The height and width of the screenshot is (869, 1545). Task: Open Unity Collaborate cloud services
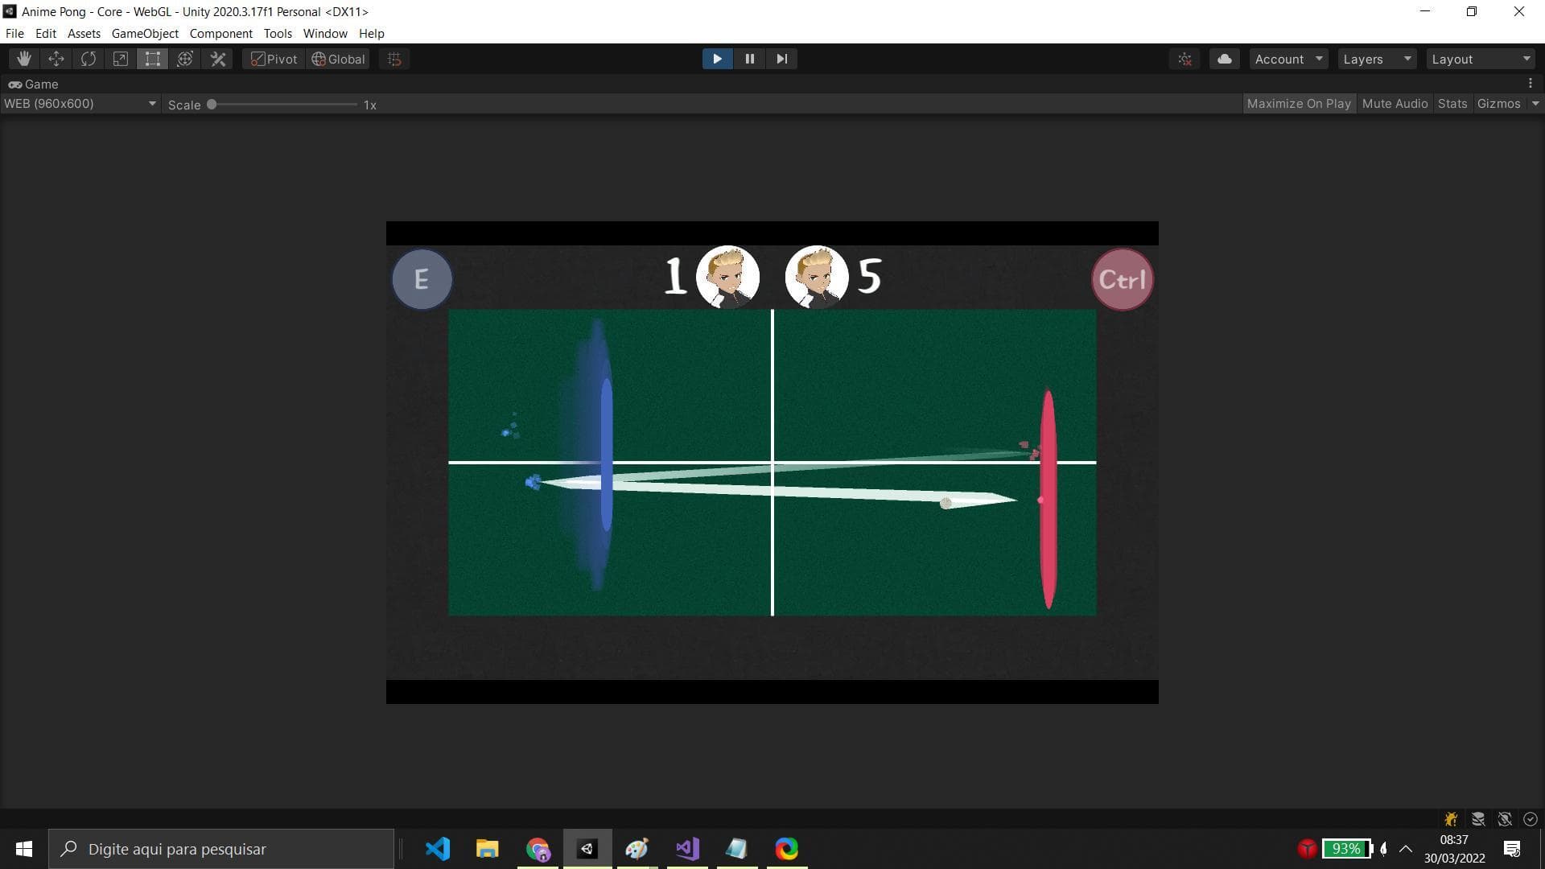coord(1224,59)
